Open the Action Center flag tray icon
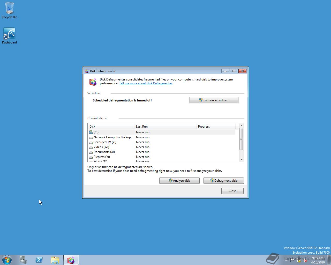Screen dimensions: 331x265 click(x=292, y=260)
